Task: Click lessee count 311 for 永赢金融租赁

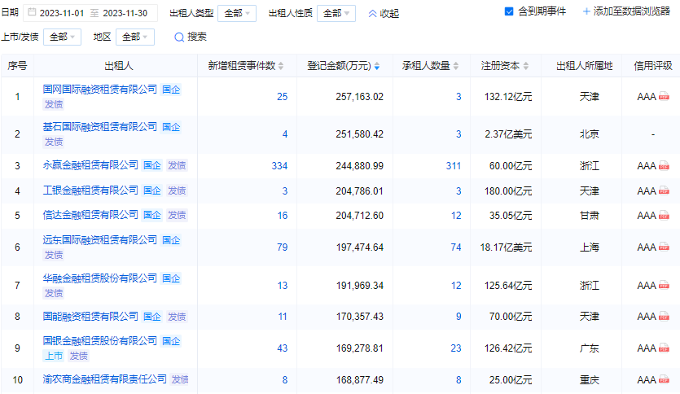Action: coord(453,166)
